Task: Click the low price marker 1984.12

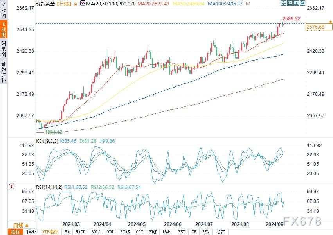Action: click(x=54, y=132)
